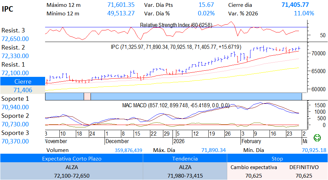This screenshot has height=180, width=328.
Task: Click the Relative Strength Index chart title
Action: coord(176,25)
